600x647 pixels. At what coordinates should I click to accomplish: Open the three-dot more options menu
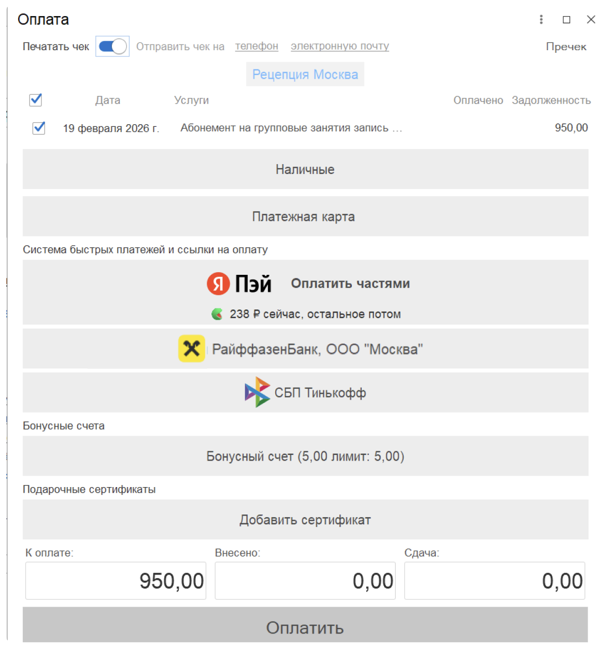pos(541,20)
